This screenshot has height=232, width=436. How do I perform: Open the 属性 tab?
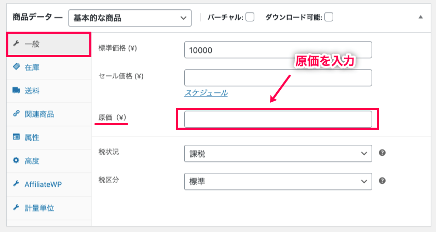coord(49,138)
